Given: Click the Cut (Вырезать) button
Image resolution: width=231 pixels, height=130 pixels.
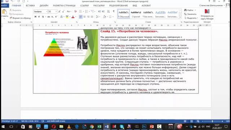Looking at the screenshot, I should [15, 10].
